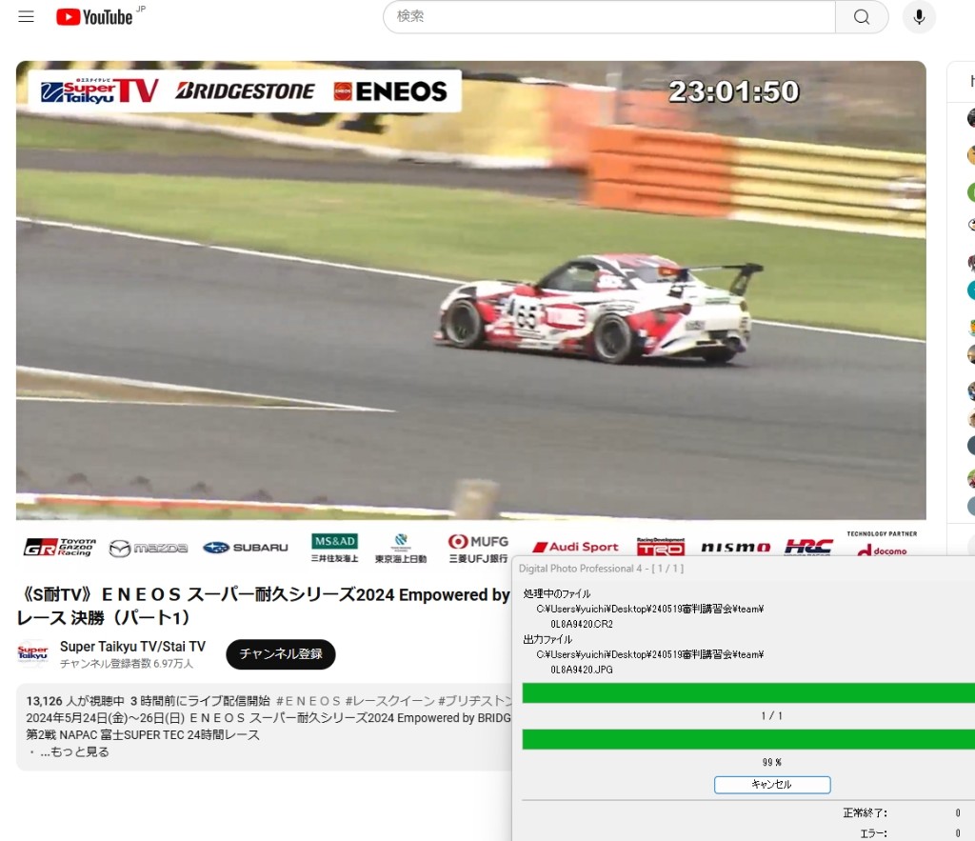975x841 pixels.
Task: Click the source file name 0L8A9420.CR2
Action: [582, 624]
